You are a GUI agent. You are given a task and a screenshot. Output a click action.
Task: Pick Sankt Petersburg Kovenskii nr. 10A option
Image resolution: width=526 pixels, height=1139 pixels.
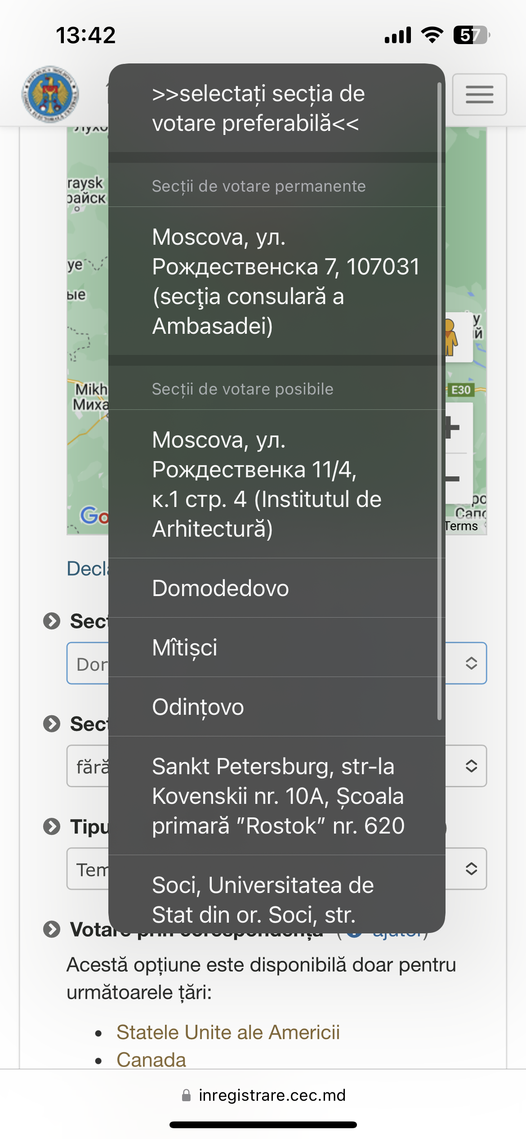(276, 796)
